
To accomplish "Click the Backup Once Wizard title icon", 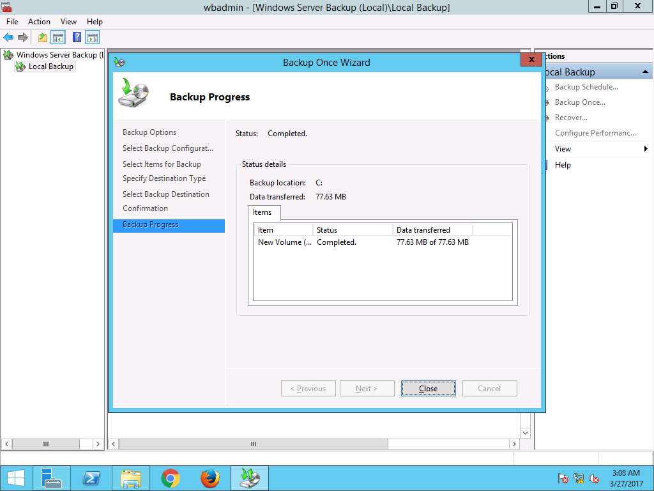I will coord(119,63).
